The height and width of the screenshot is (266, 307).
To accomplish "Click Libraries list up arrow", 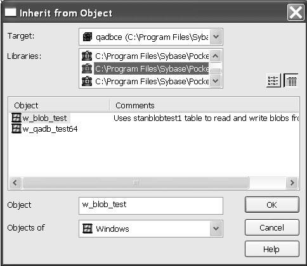I will [216, 56].
